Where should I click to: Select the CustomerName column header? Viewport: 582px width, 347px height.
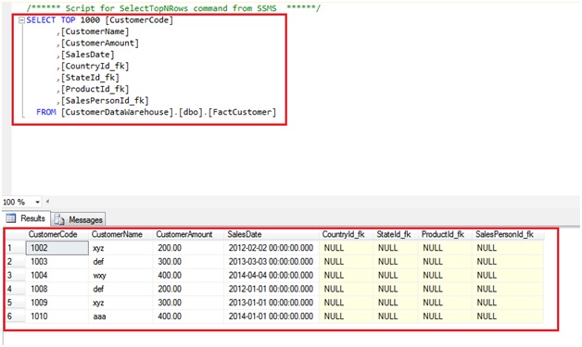point(120,234)
